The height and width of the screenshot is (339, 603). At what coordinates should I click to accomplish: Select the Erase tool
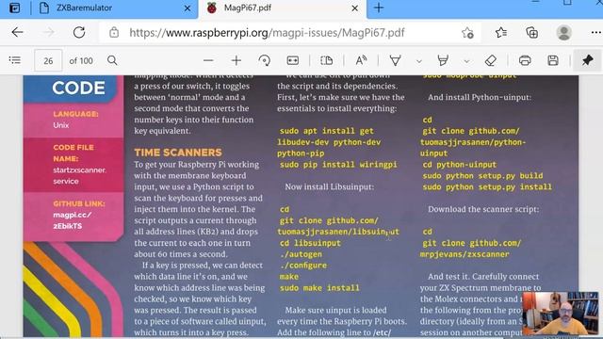(x=491, y=60)
